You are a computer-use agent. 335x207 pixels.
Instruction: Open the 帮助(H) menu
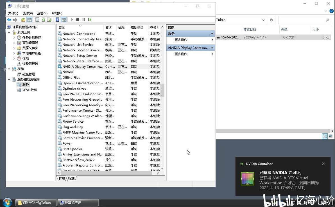pyautogui.click(x=57, y=13)
